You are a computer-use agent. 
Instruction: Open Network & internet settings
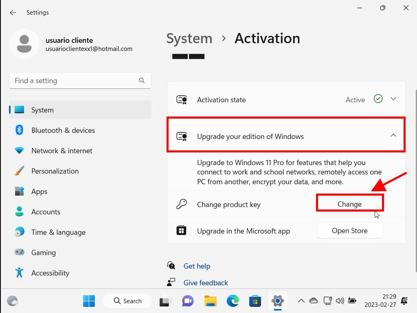point(61,151)
